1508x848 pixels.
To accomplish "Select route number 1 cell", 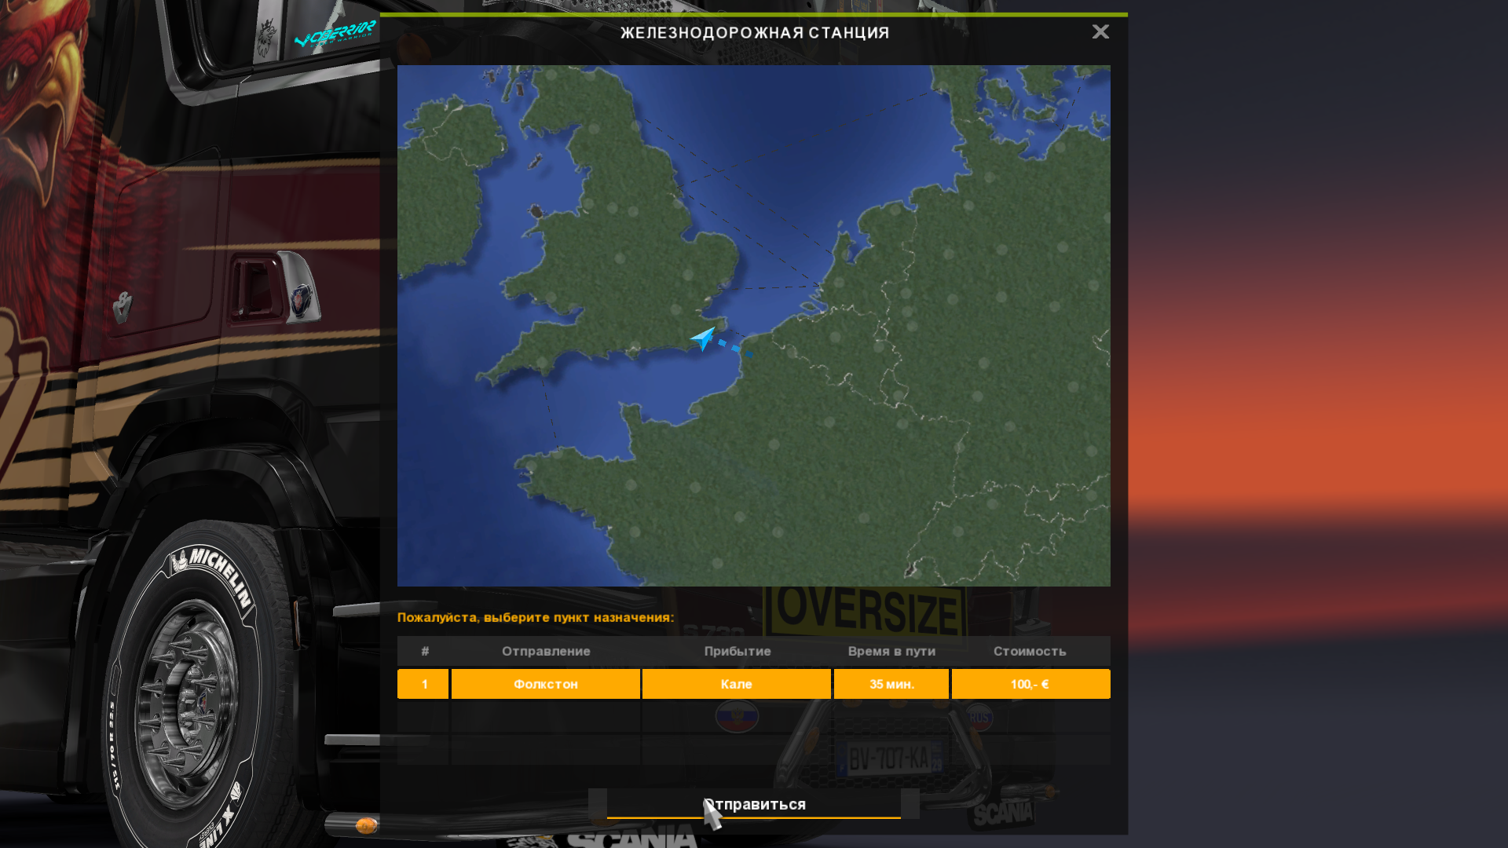I will click(423, 684).
